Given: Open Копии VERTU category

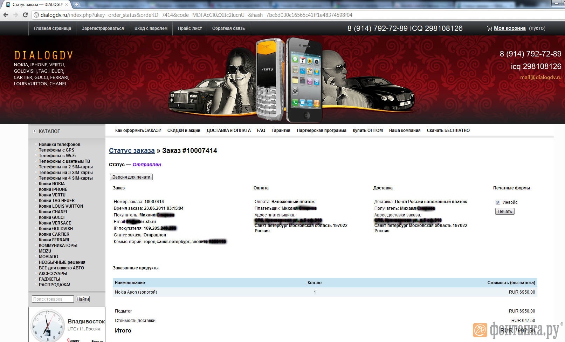Looking at the screenshot, I should pos(52,195).
